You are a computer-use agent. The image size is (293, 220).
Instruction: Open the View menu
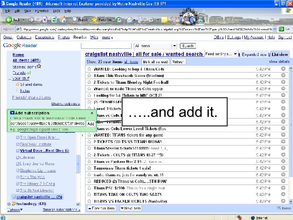tap(27, 11)
